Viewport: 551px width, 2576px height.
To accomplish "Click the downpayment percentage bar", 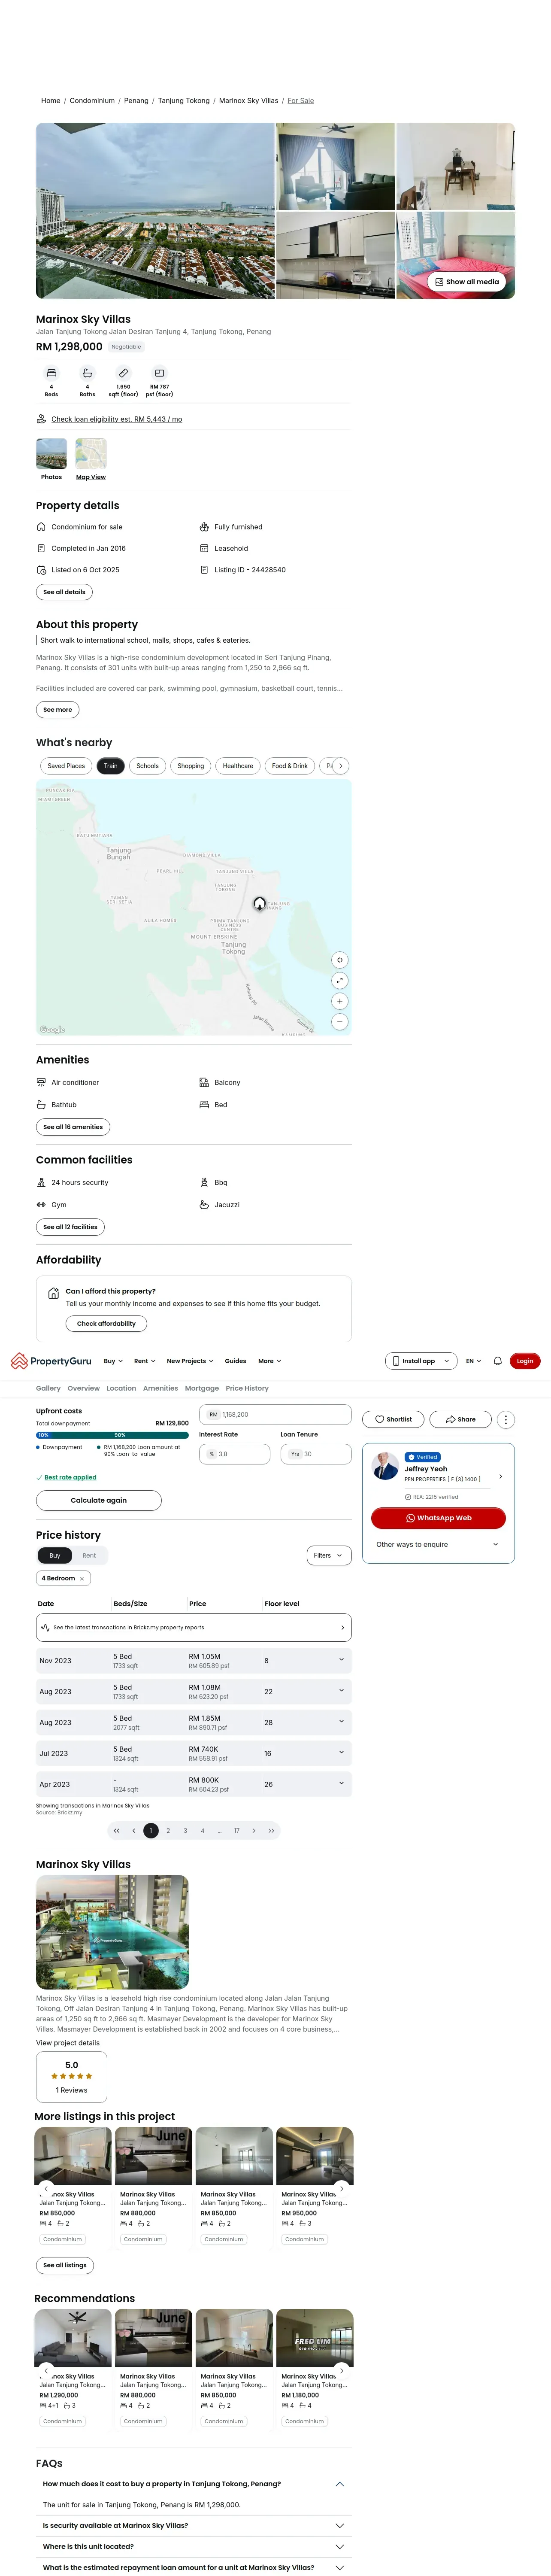I will (112, 1435).
